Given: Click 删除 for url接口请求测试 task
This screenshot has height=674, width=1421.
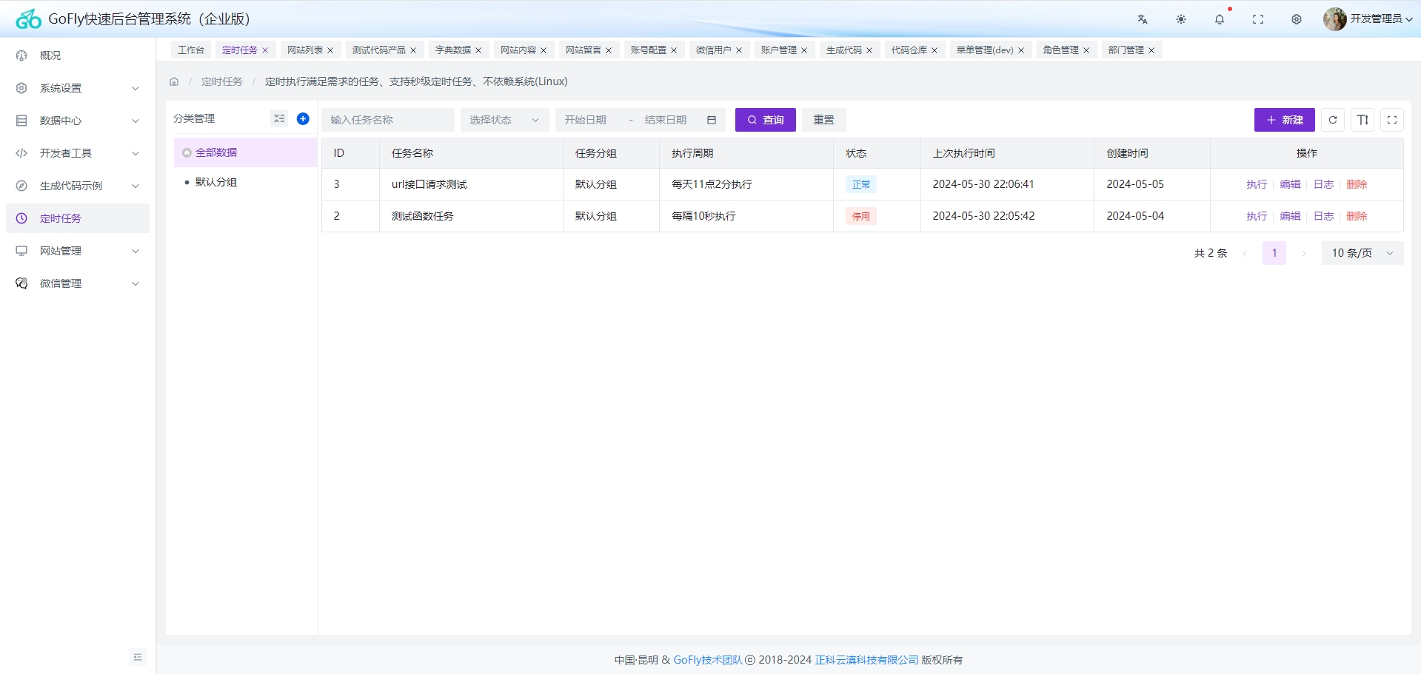Looking at the screenshot, I should pos(1357,184).
